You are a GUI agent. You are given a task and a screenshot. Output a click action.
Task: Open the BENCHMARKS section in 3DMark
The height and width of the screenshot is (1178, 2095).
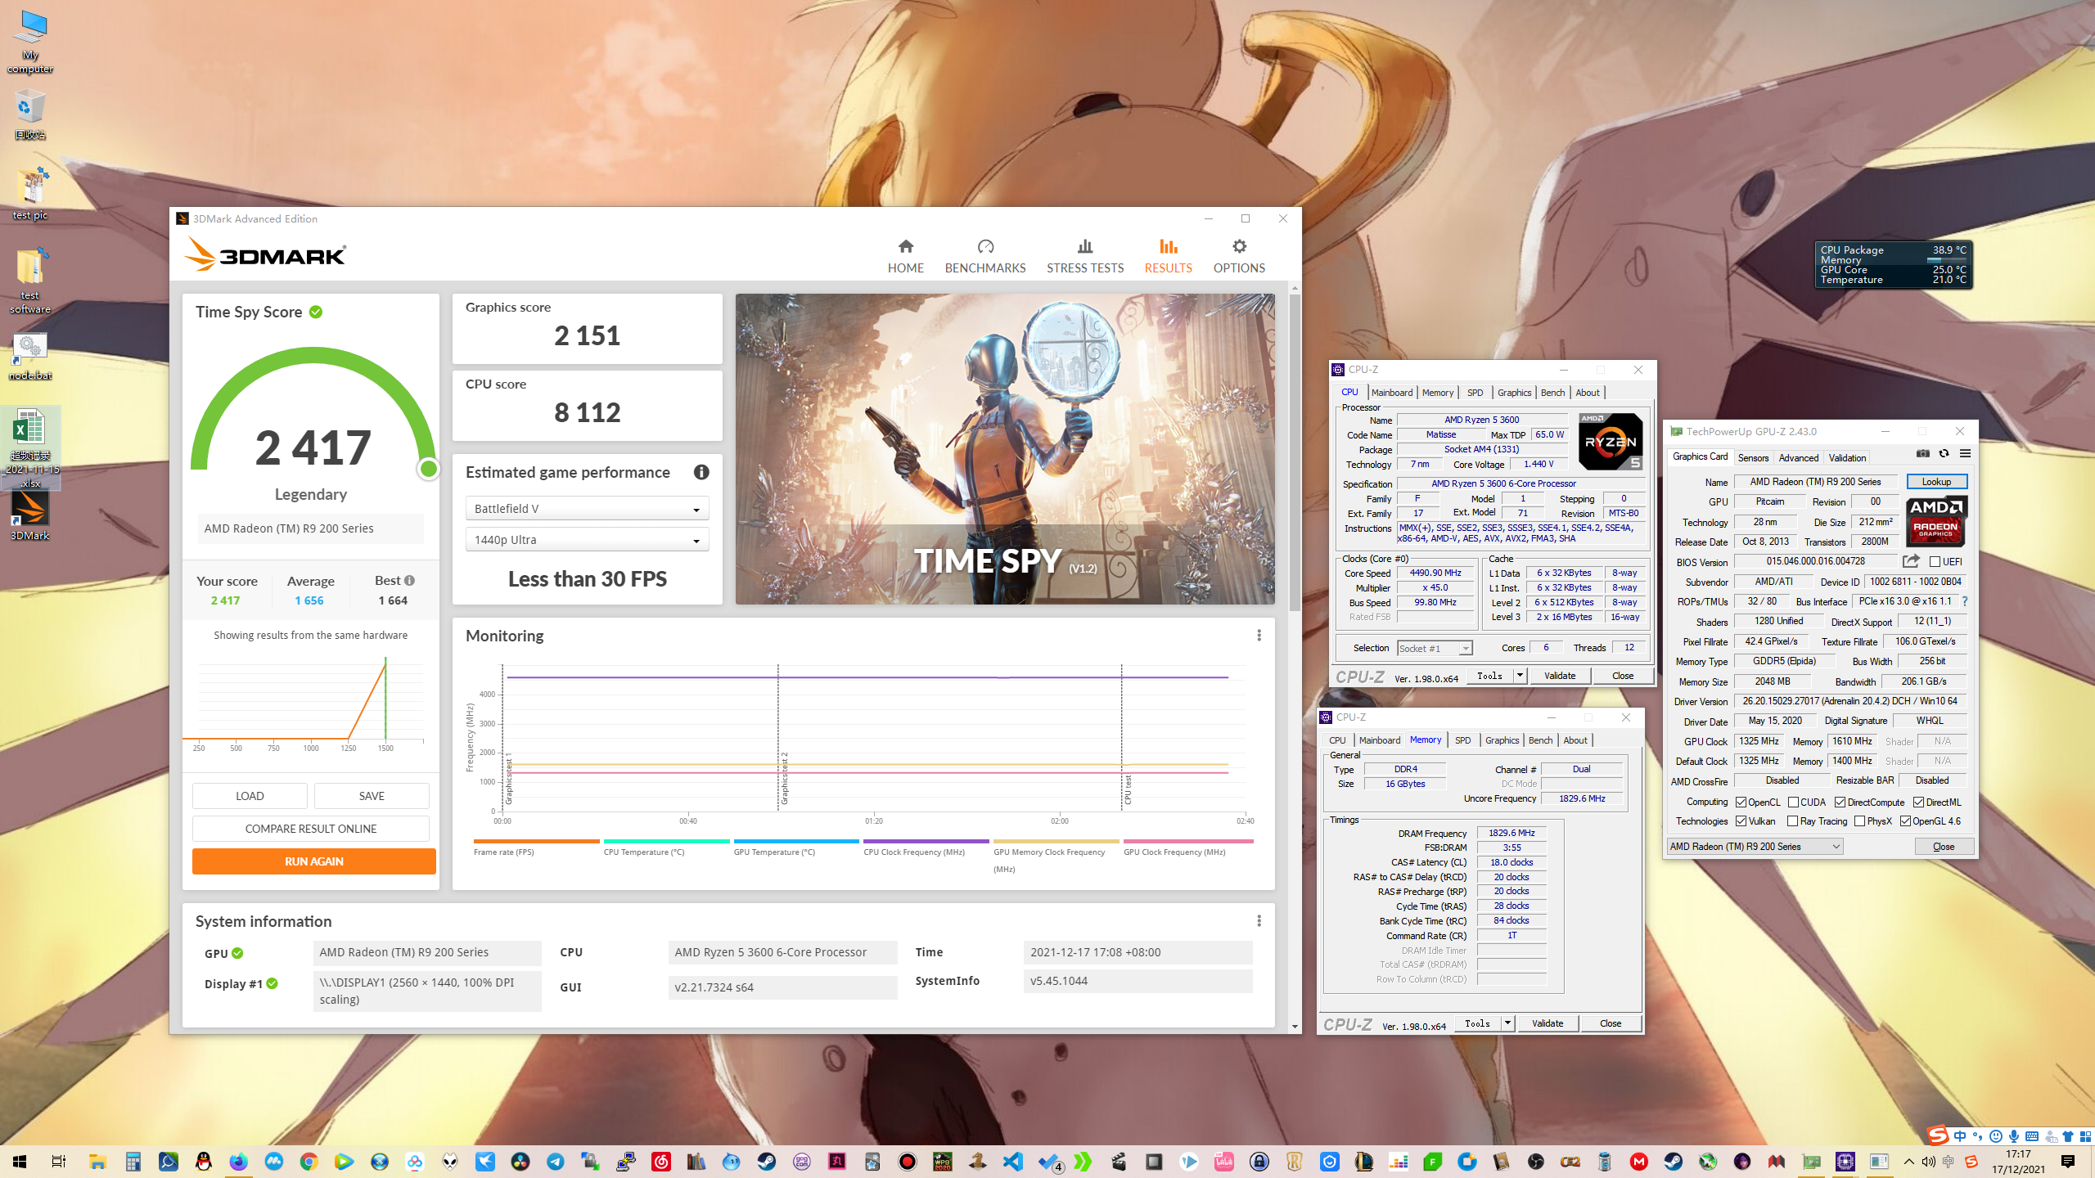pyautogui.click(x=984, y=256)
